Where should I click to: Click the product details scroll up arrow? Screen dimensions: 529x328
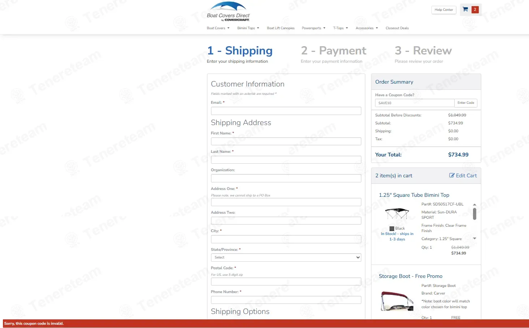click(474, 205)
